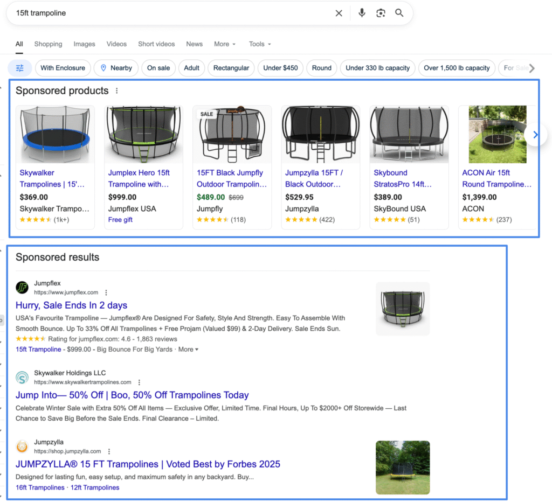Open the Sponsored products three-dot menu

coord(117,91)
